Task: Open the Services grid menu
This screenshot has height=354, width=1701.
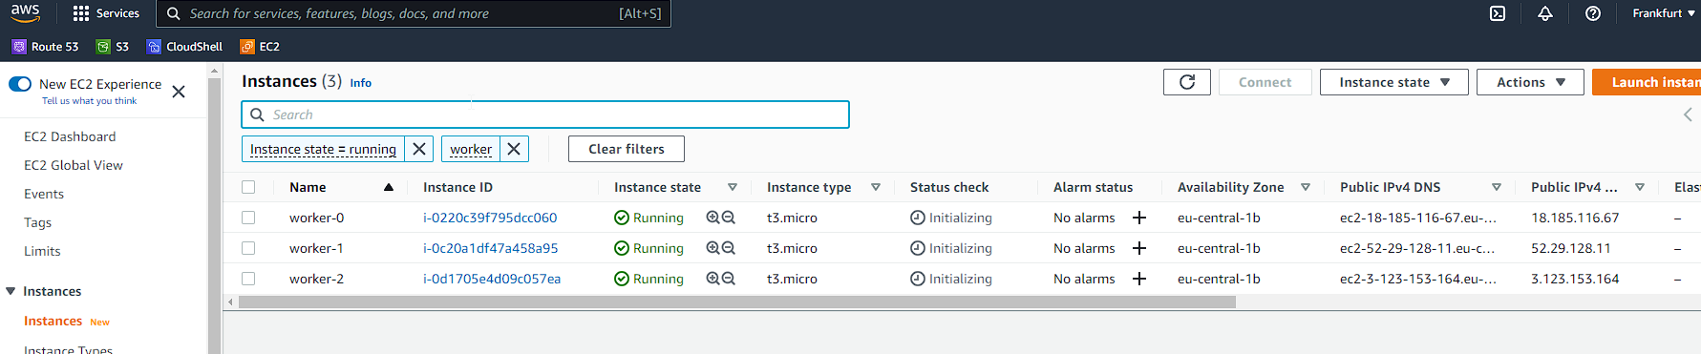Action: 106,13
